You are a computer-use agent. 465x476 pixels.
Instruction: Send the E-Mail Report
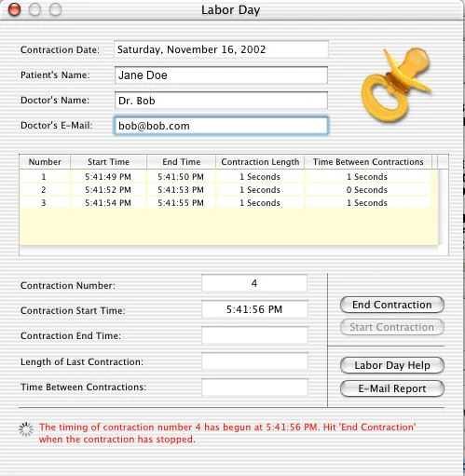tap(392, 388)
